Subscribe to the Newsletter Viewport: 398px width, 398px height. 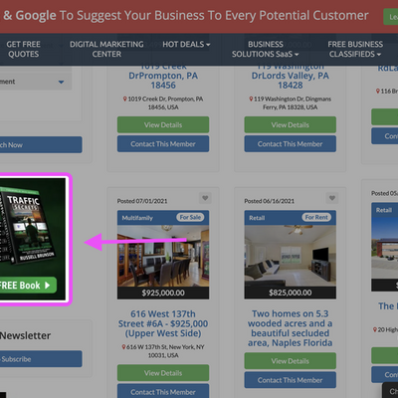pos(41,359)
